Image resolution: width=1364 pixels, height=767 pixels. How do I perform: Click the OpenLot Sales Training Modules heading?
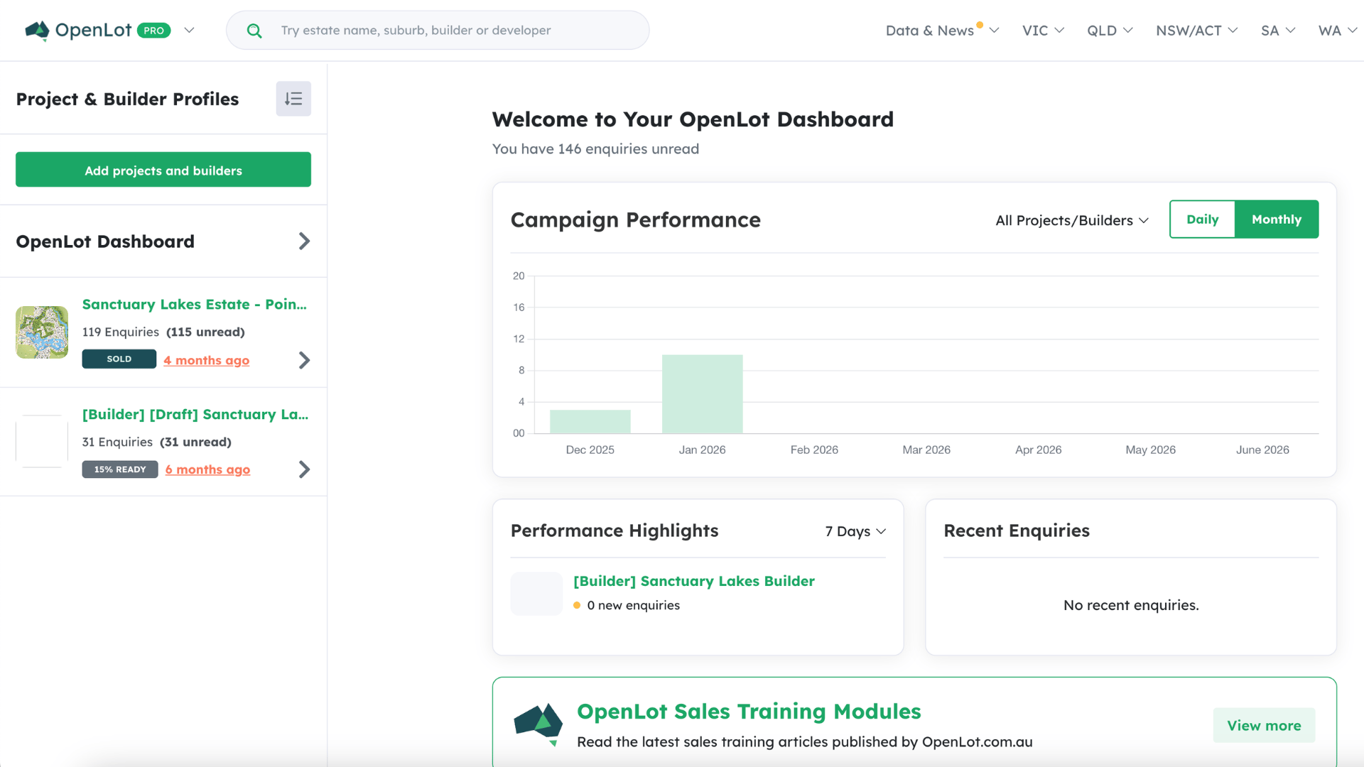point(749,711)
